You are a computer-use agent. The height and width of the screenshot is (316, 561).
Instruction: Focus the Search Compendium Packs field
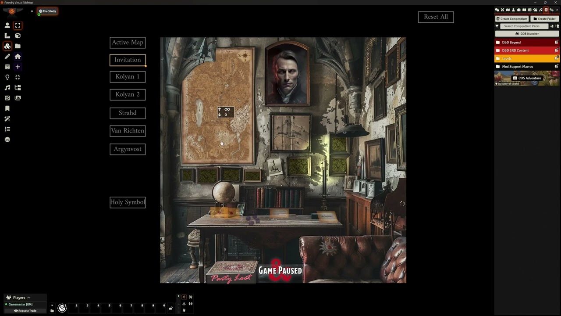(524, 26)
